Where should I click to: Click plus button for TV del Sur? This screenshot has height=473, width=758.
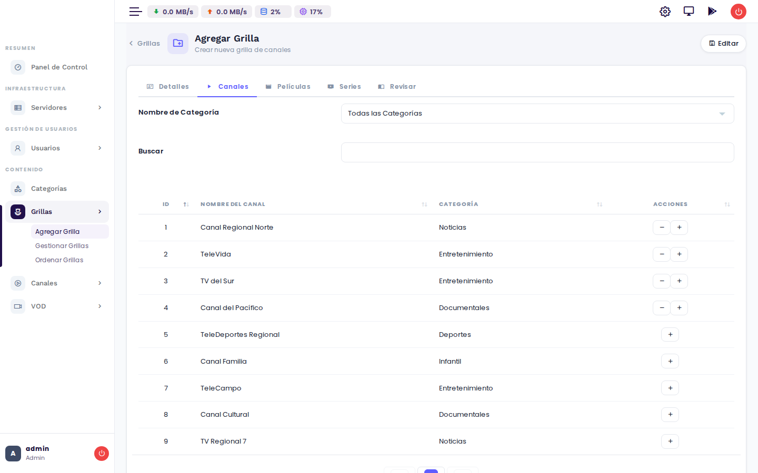[x=679, y=281]
